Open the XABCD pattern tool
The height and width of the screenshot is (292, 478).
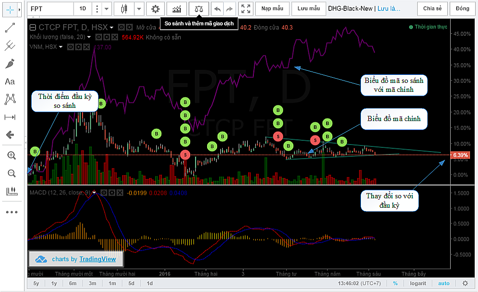tap(10, 99)
